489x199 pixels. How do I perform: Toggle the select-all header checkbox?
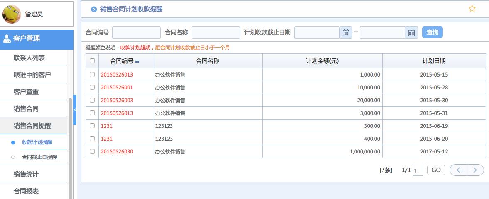pos(92,61)
